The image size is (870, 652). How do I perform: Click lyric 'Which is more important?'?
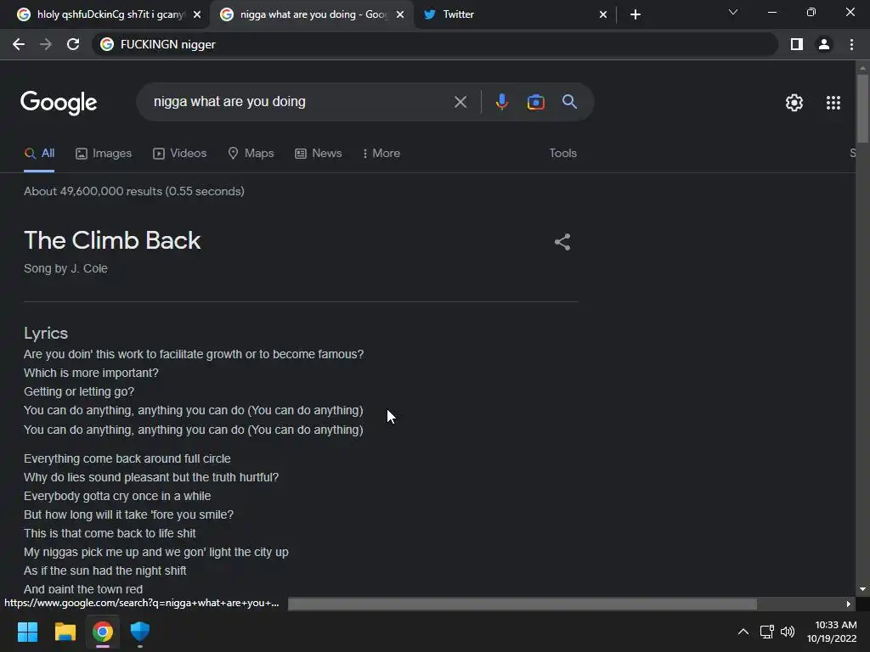click(91, 373)
